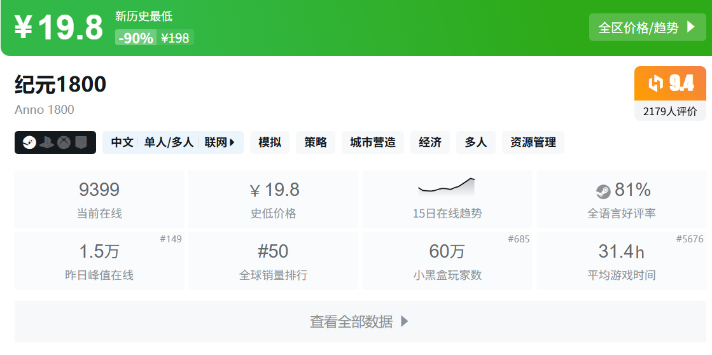The height and width of the screenshot is (355, 712).
Task: Click the PlayStation platform icon
Action: [46, 143]
